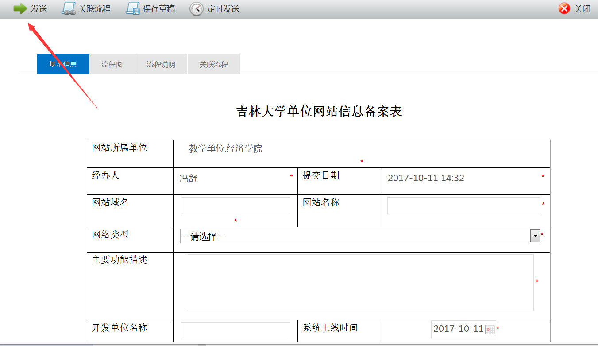The height and width of the screenshot is (346, 598).
Task: Click the 关联流程 toolbar icon
Action: (68, 9)
